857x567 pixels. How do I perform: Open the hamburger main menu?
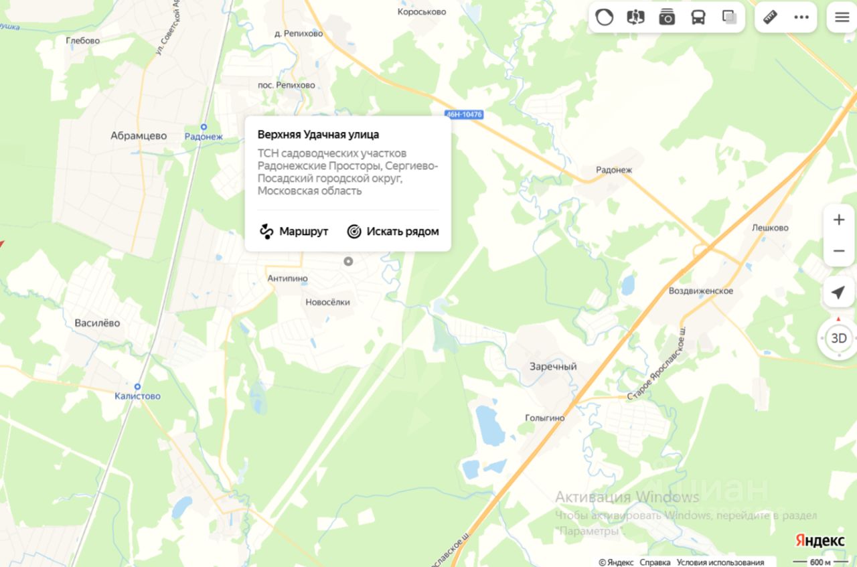tap(842, 17)
